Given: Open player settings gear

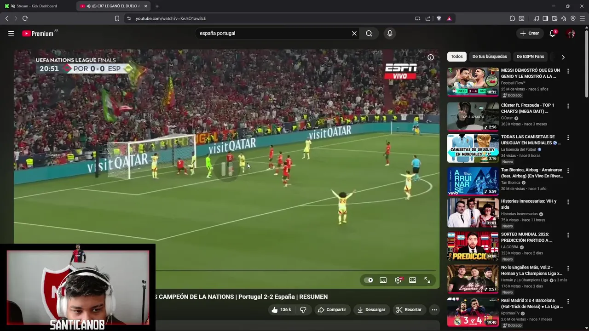Looking at the screenshot, I should (398, 280).
